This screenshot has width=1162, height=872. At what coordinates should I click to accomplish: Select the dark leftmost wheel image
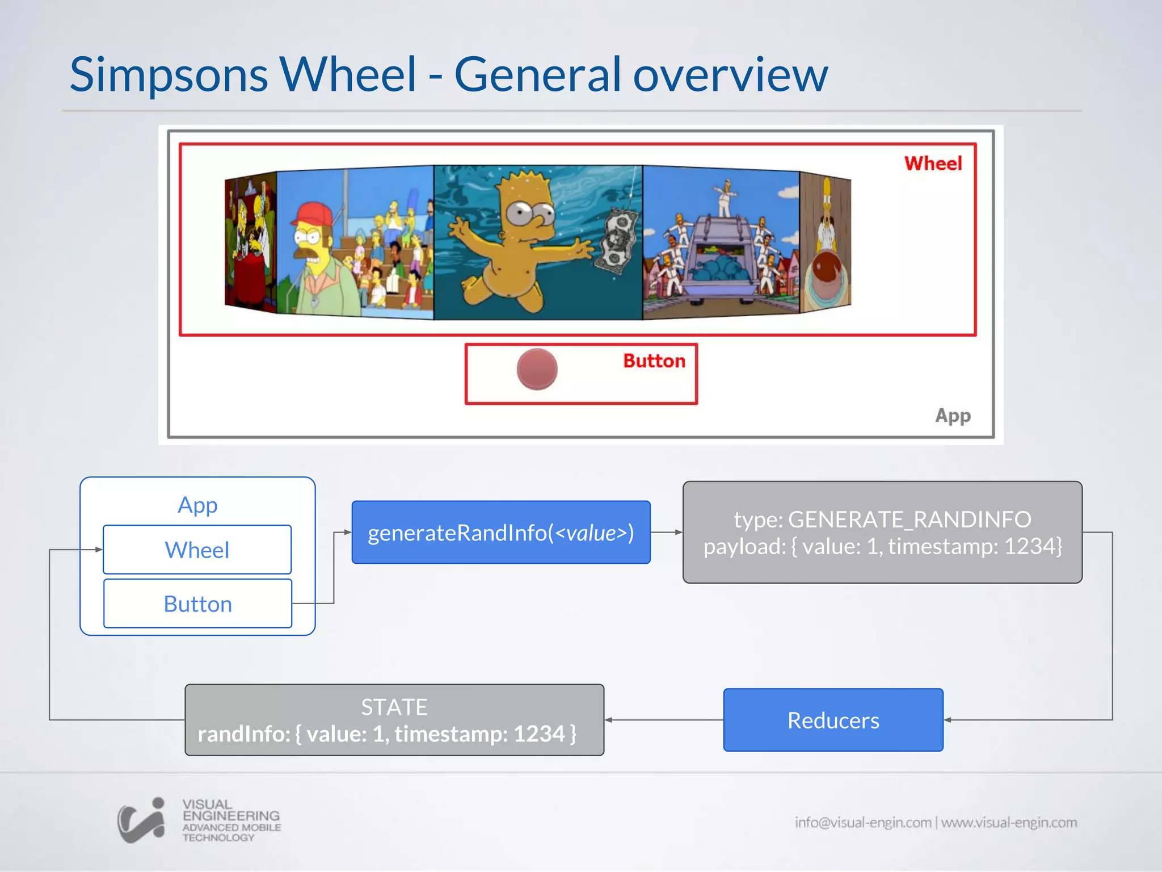coord(251,242)
